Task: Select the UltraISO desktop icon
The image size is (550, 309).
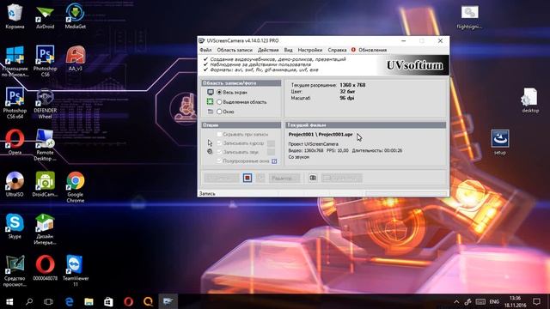Action: [15, 185]
